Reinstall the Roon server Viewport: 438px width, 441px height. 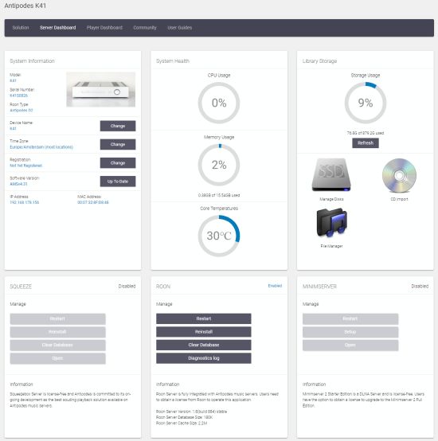click(204, 332)
